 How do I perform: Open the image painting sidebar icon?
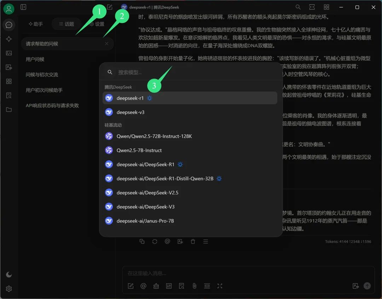pyautogui.click(x=9, y=53)
